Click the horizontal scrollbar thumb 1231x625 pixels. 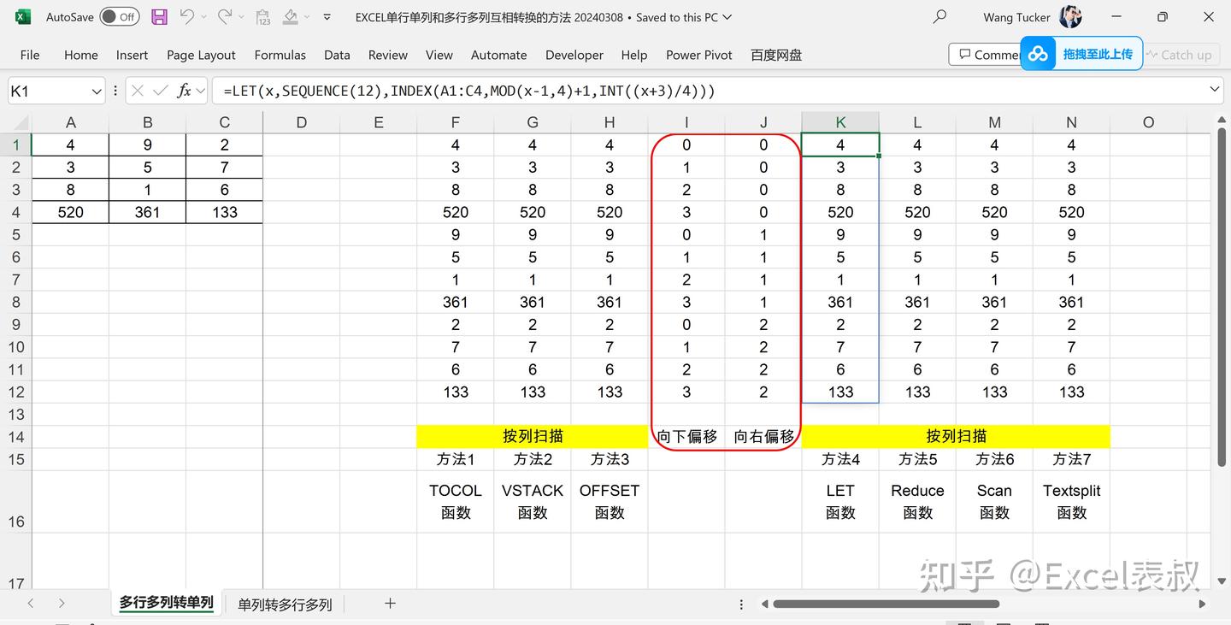[x=886, y=604]
